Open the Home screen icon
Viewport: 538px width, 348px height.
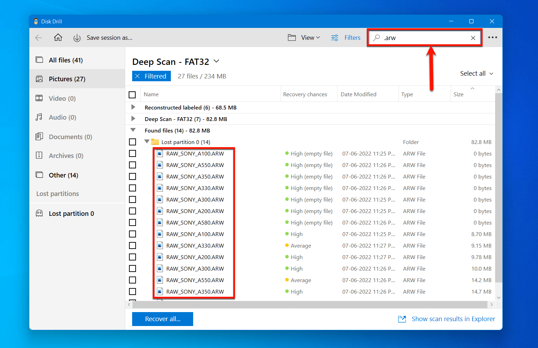[x=58, y=37]
